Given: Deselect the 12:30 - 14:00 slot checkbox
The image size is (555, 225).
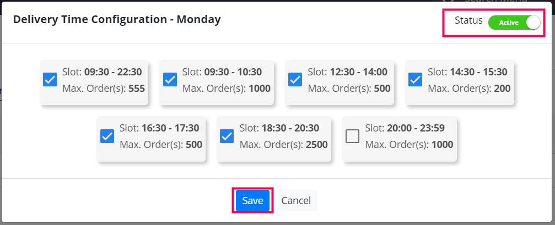Looking at the screenshot, I should pyautogui.click(x=295, y=80).
